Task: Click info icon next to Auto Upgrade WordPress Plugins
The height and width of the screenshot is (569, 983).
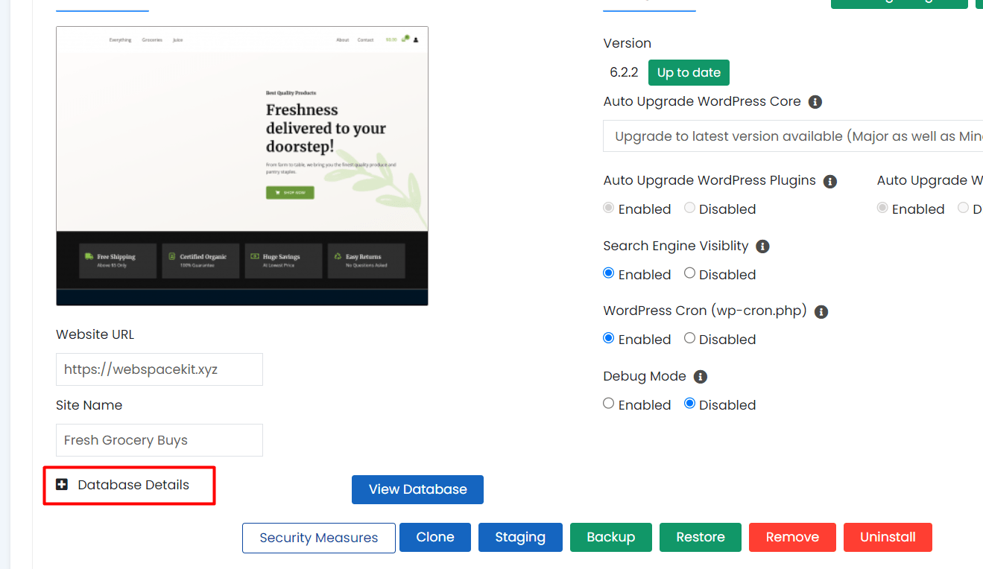Action: [x=830, y=181]
